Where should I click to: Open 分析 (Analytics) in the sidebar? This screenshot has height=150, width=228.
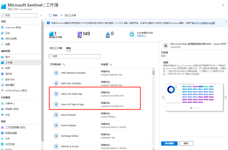[x=8, y=139]
